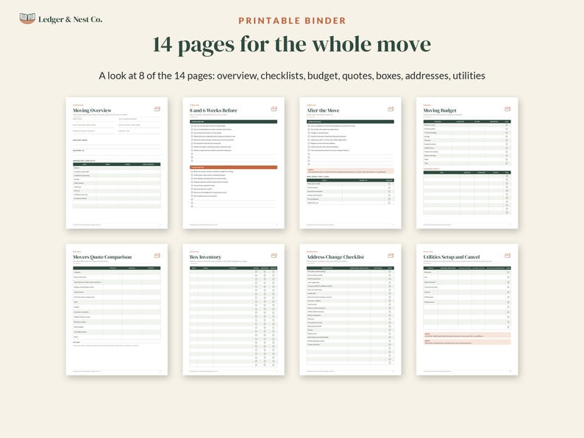Click the Utilities Setup and Cancel page title
Viewport: 584px width, 438px height.
pos(452,256)
